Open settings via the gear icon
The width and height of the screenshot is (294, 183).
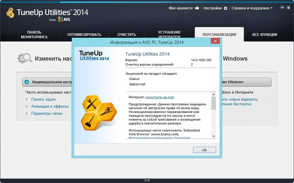point(226,8)
